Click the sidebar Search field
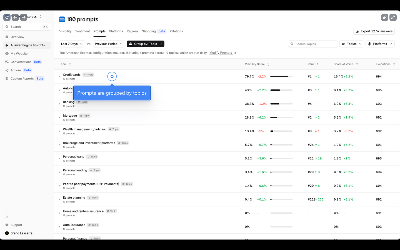The height and width of the screenshot is (250, 400). pyautogui.click(x=27, y=27)
